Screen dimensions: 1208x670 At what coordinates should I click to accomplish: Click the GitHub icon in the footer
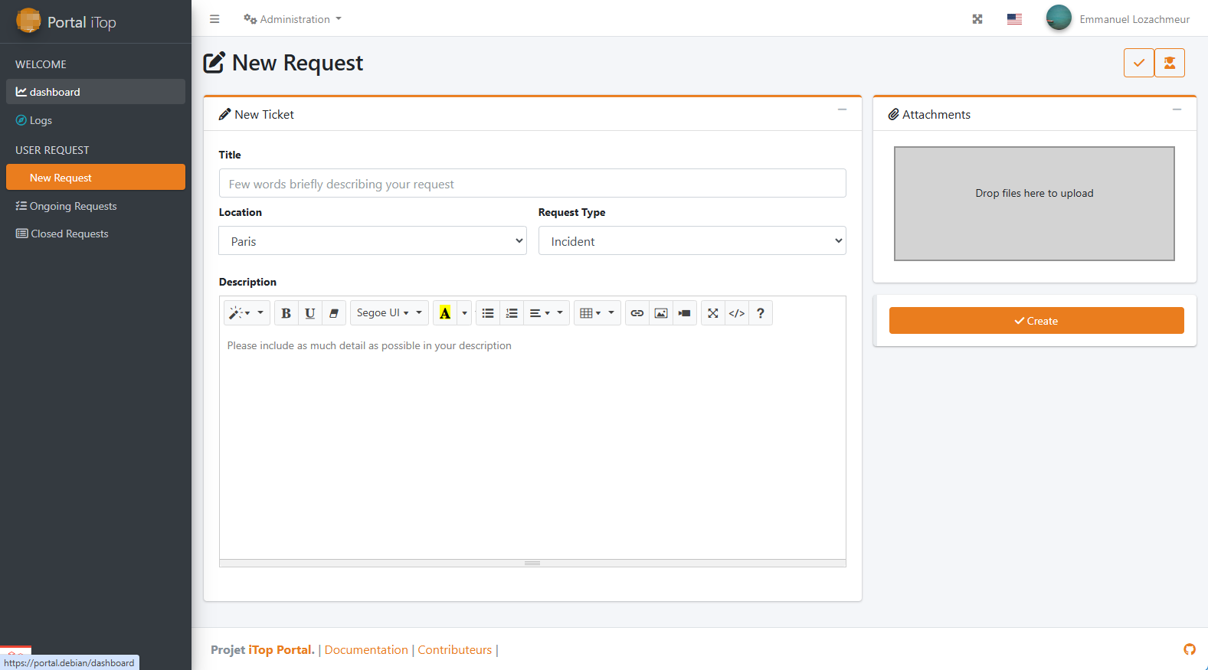pyautogui.click(x=1189, y=649)
